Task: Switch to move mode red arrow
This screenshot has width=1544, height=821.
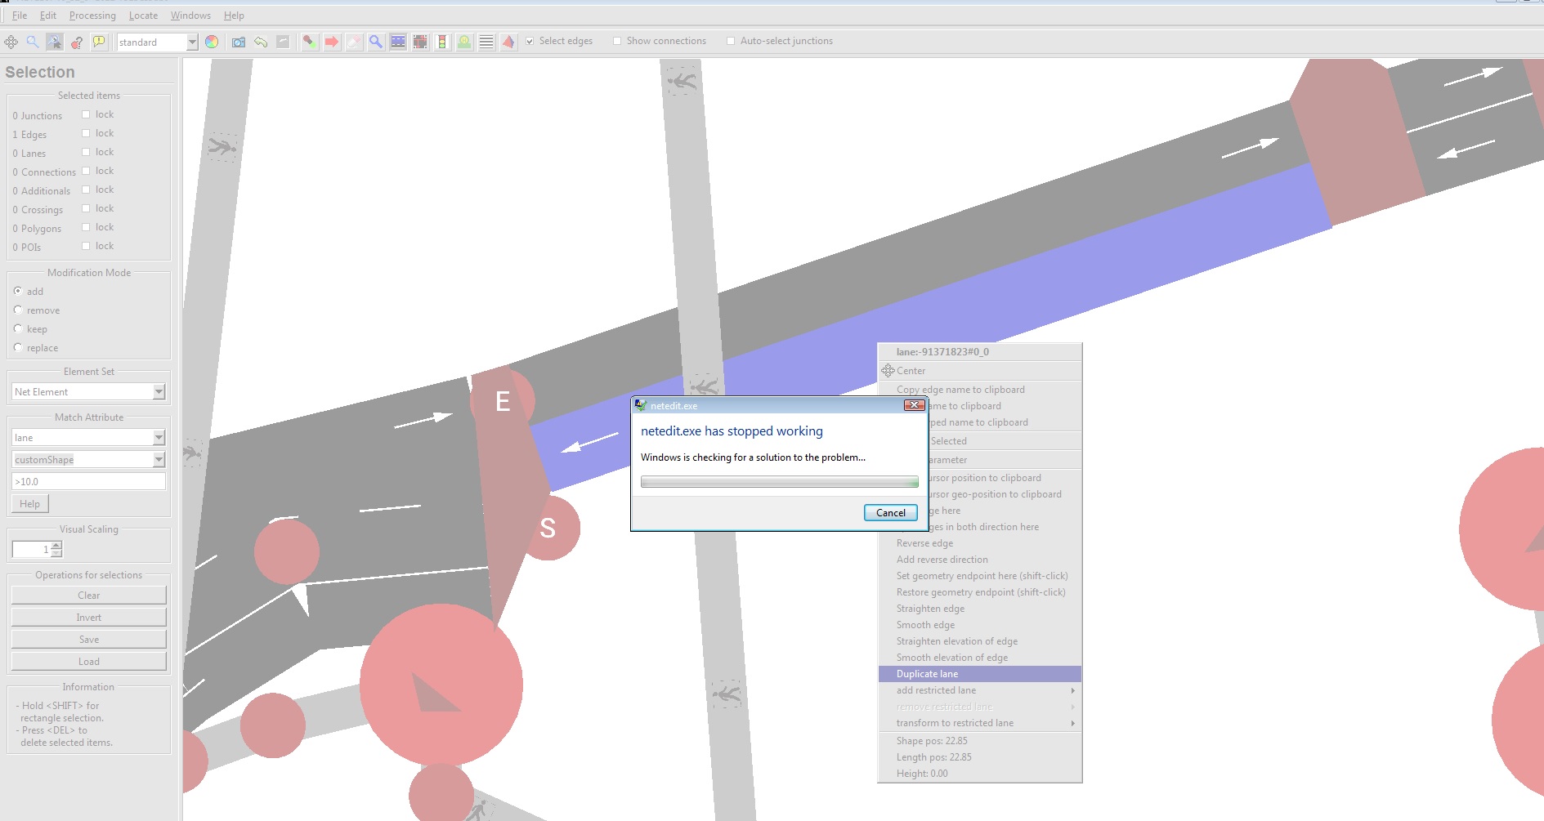Action: [x=332, y=42]
